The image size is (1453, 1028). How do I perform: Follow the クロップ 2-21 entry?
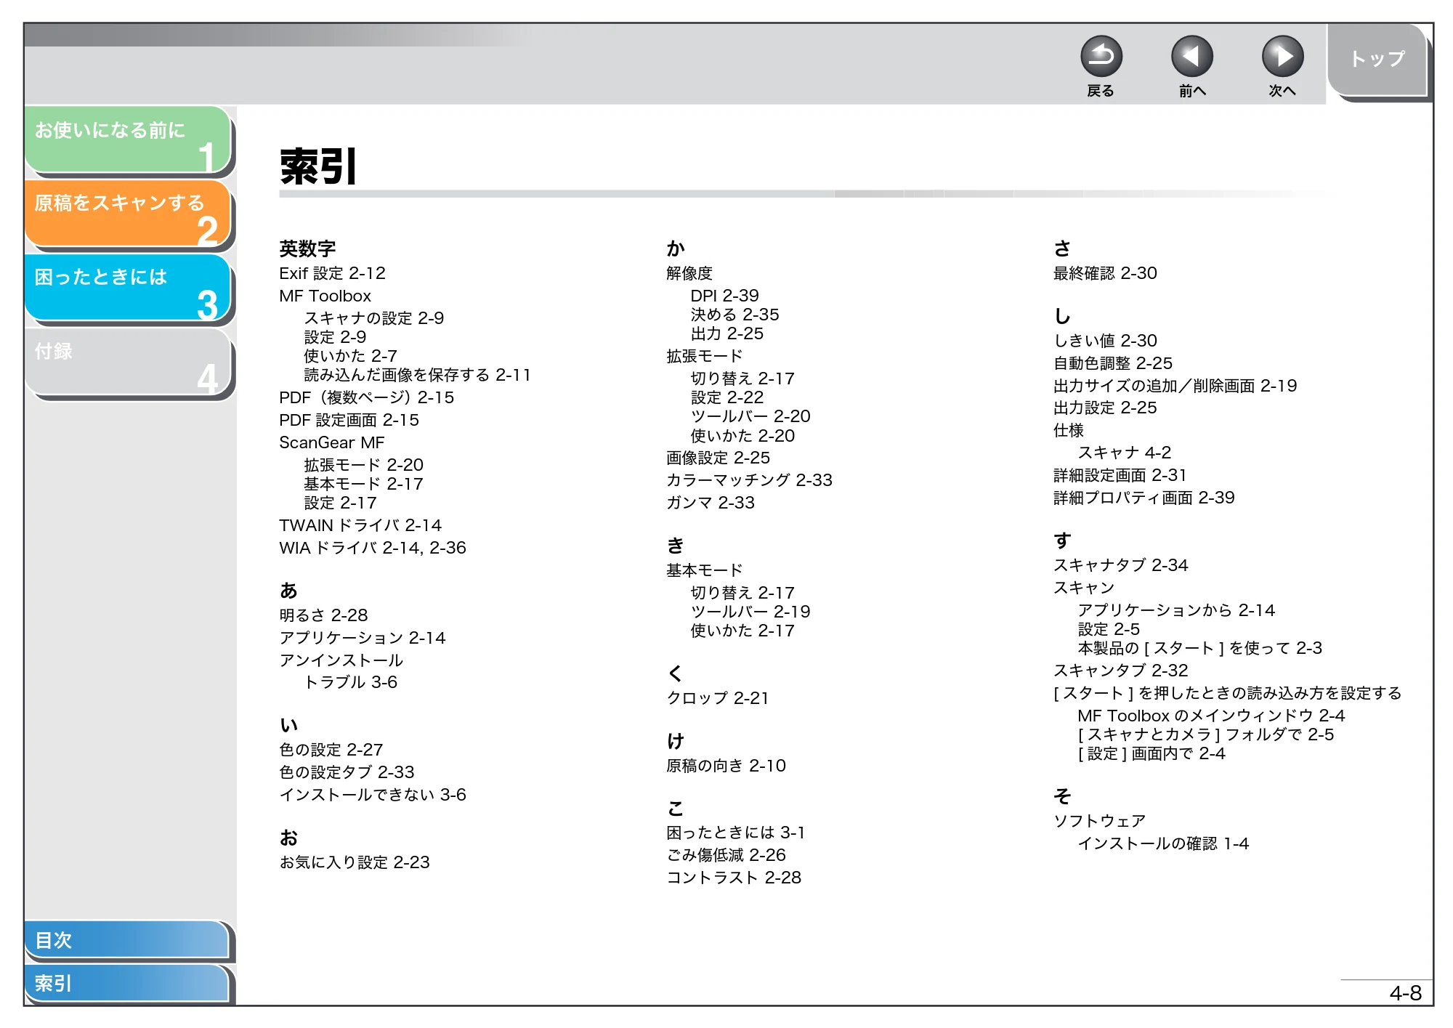(x=717, y=698)
